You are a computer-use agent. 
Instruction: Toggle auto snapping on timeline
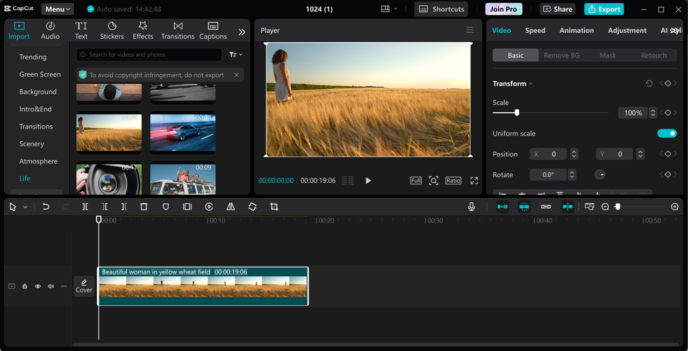pyautogui.click(x=524, y=206)
